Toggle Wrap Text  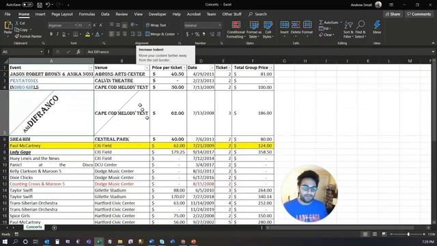tap(156, 25)
